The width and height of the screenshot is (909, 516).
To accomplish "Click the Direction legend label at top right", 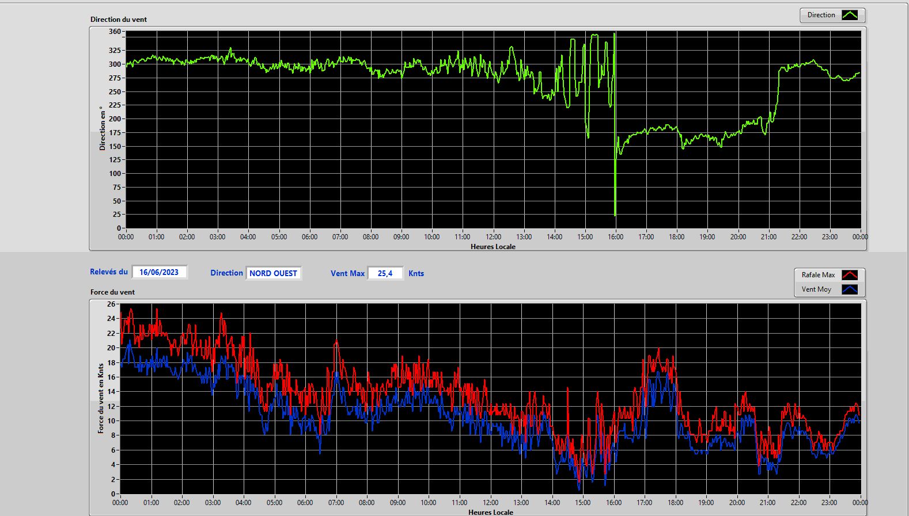I will coord(821,15).
